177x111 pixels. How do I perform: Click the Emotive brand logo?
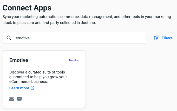click(73, 60)
